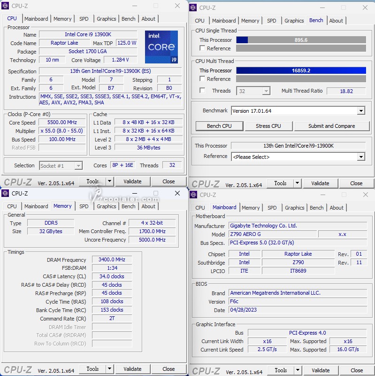Screen dimensions: 375x376
Task: Close the Bench CPU-Z window
Action: [365, 8]
